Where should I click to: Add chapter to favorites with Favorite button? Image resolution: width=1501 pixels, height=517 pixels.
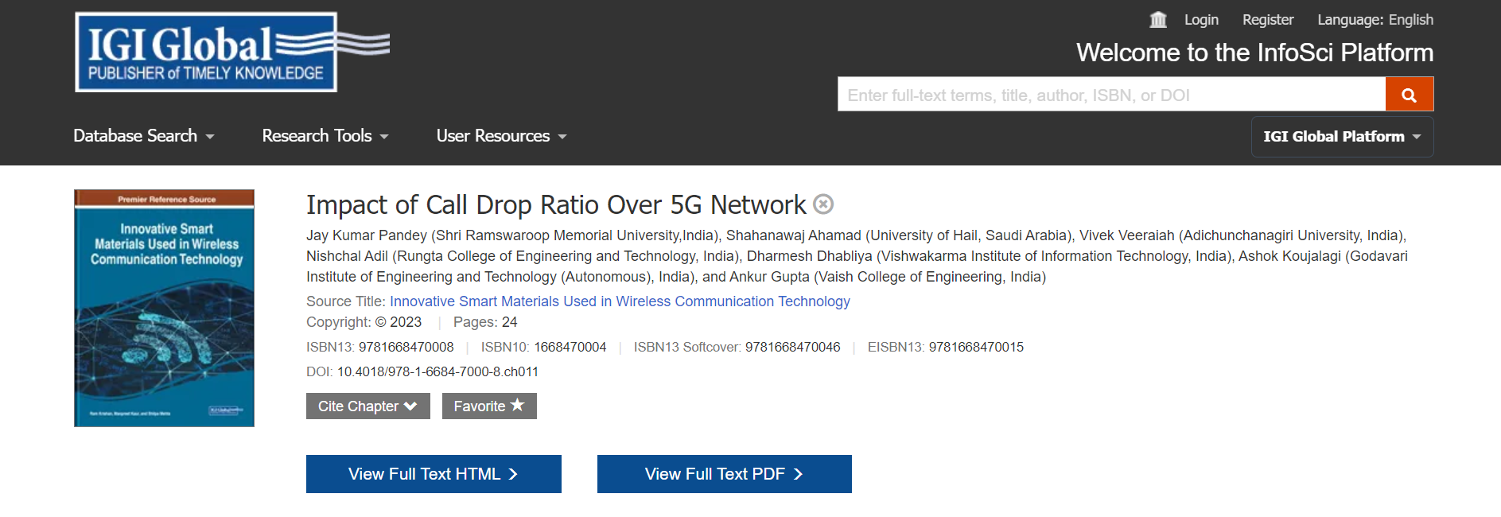tap(489, 406)
